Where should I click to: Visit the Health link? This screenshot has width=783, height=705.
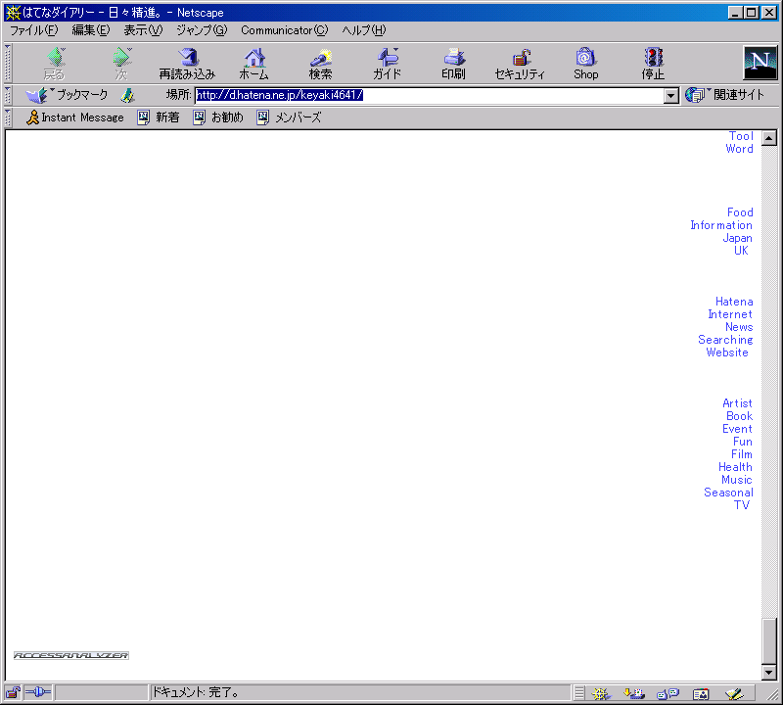[735, 467]
